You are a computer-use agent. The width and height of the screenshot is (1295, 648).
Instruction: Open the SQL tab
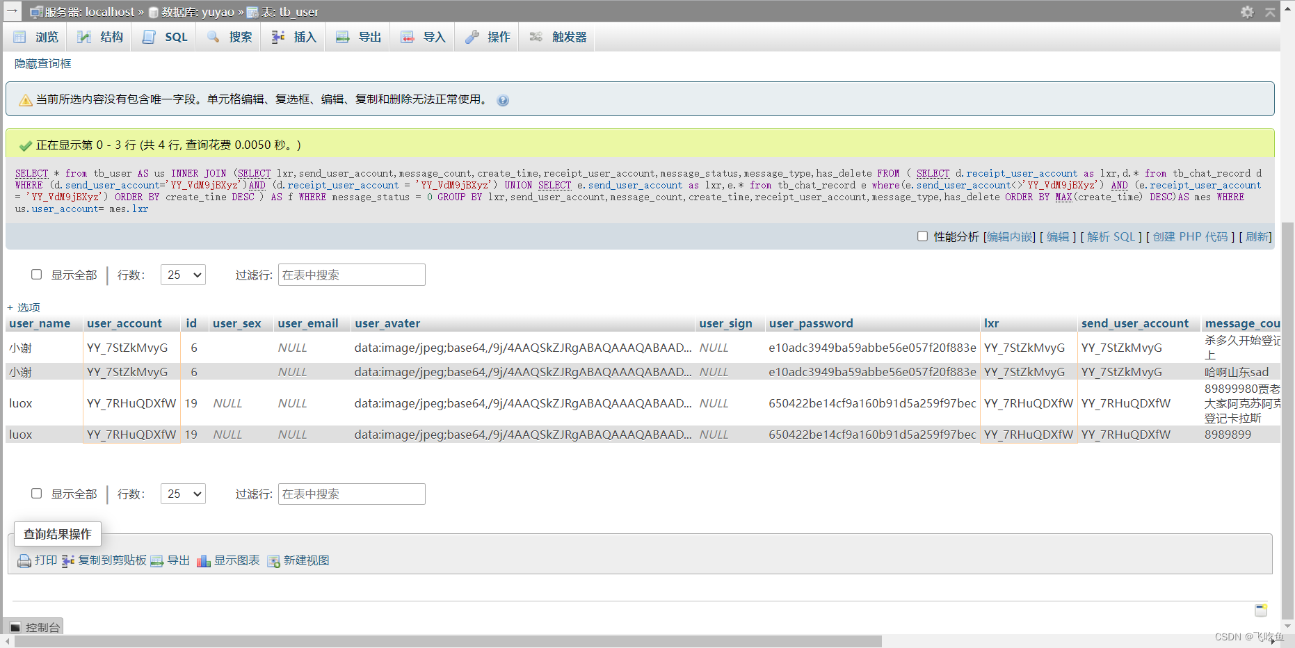165,37
